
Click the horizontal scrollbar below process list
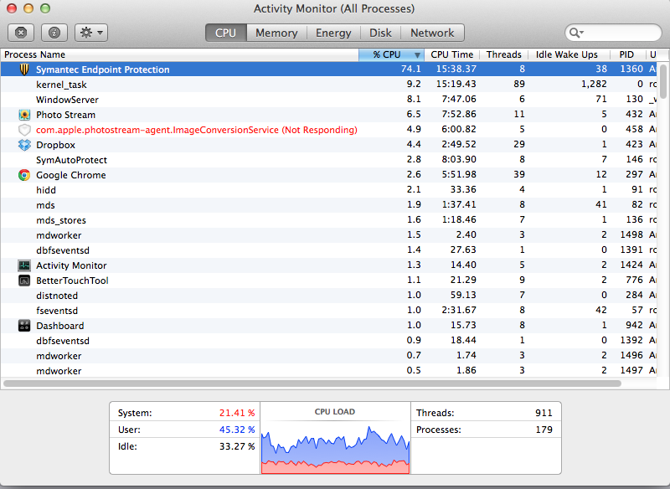(312, 383)
